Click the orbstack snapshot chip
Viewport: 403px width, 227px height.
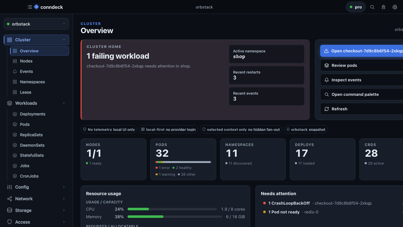306,129
